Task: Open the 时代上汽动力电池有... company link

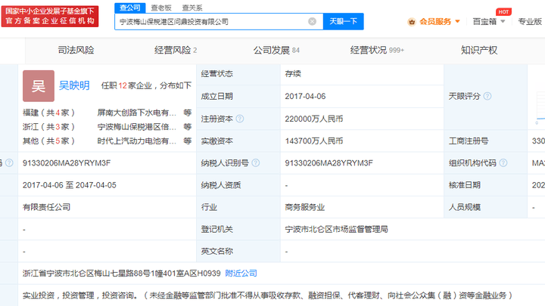Action: pos(136,141)
